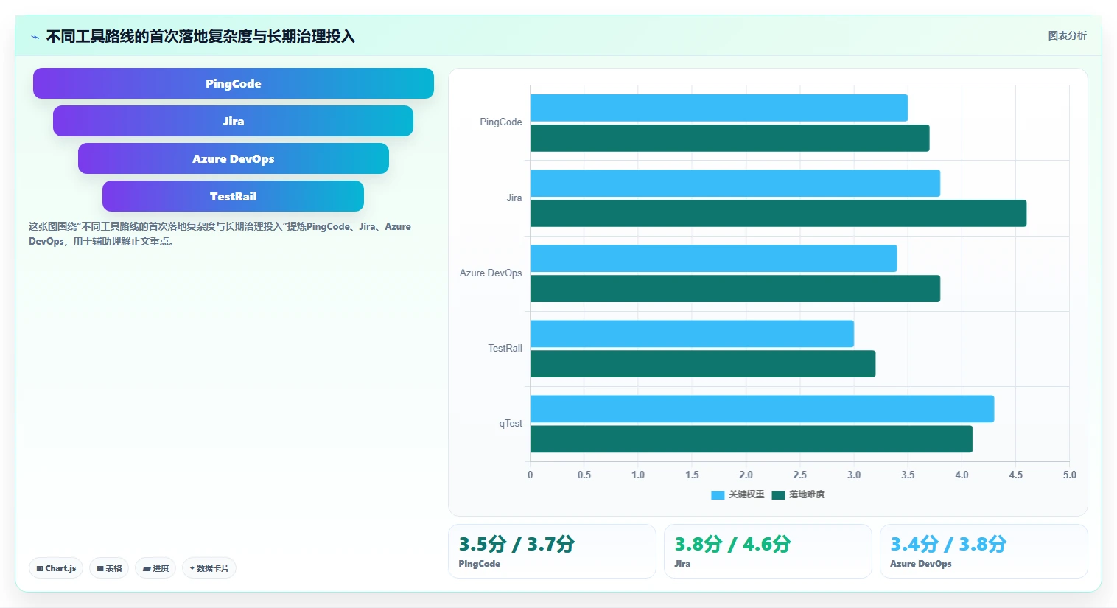Click the 5.0 x-axis tick label
The image size is (1117, 608).
(1069, 475)
